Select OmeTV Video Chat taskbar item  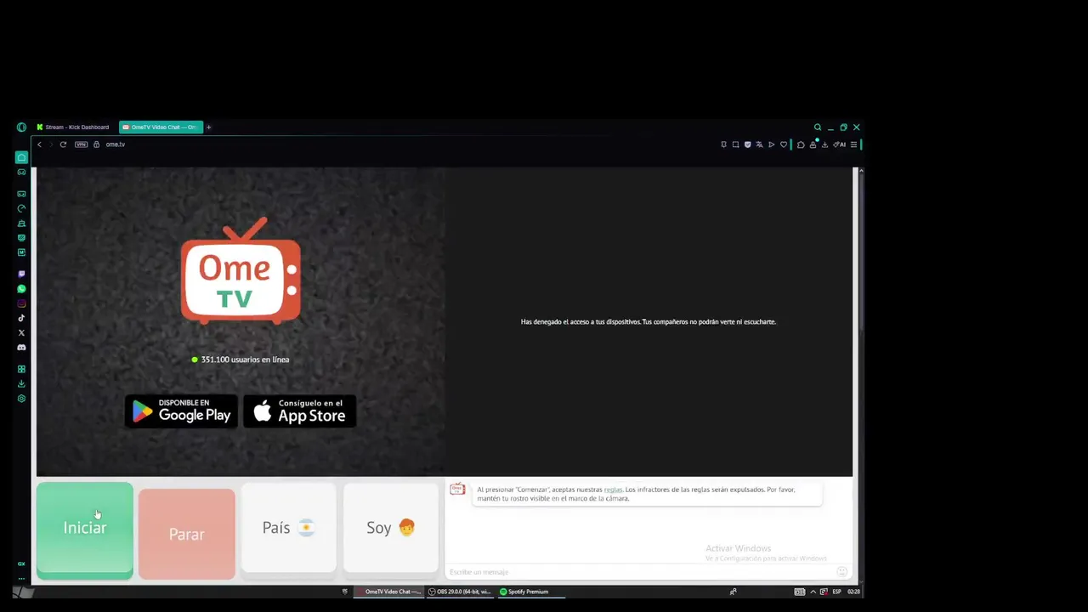(x=388, y=592)
